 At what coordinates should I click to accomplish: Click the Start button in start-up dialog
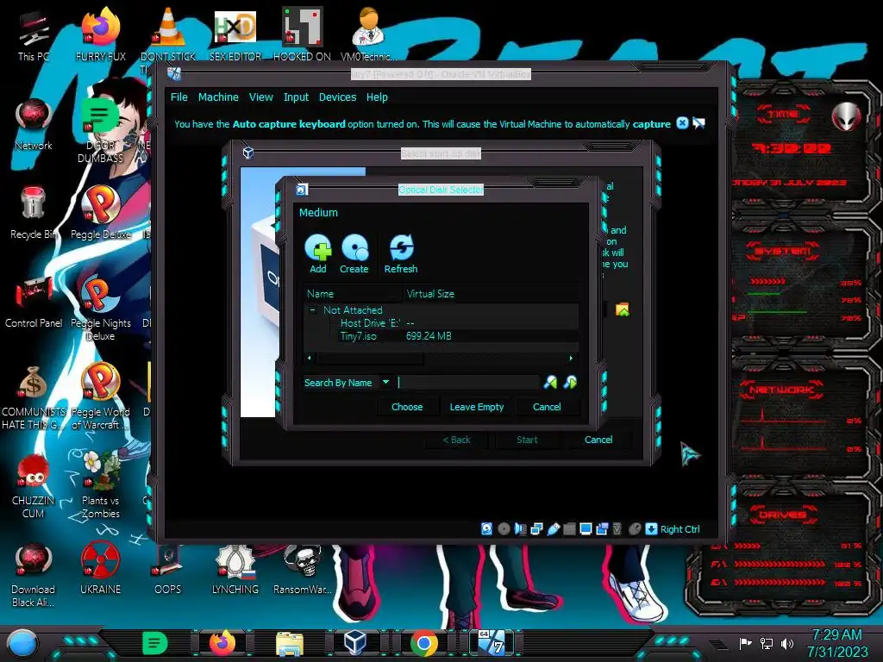[x=527, y=440]
